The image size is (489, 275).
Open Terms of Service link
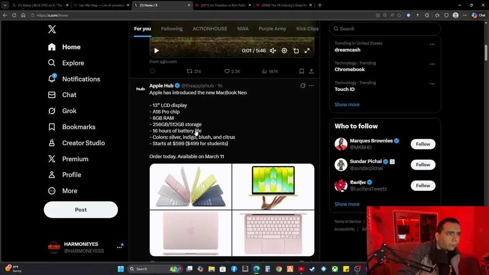pyautogui.click(x=348, y=222)
